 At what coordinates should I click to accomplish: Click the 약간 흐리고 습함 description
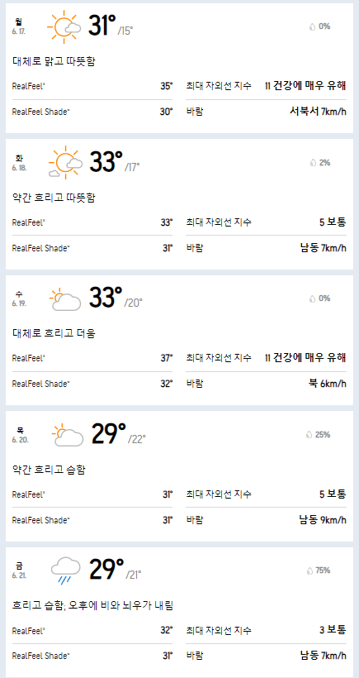[49, 470]
